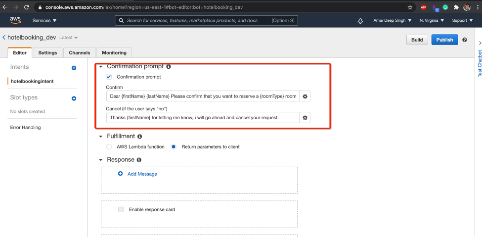The width and height of the screenshot is (483, 237).
Task: Switch to the Channels tab
Action: [x=79, y=53]
